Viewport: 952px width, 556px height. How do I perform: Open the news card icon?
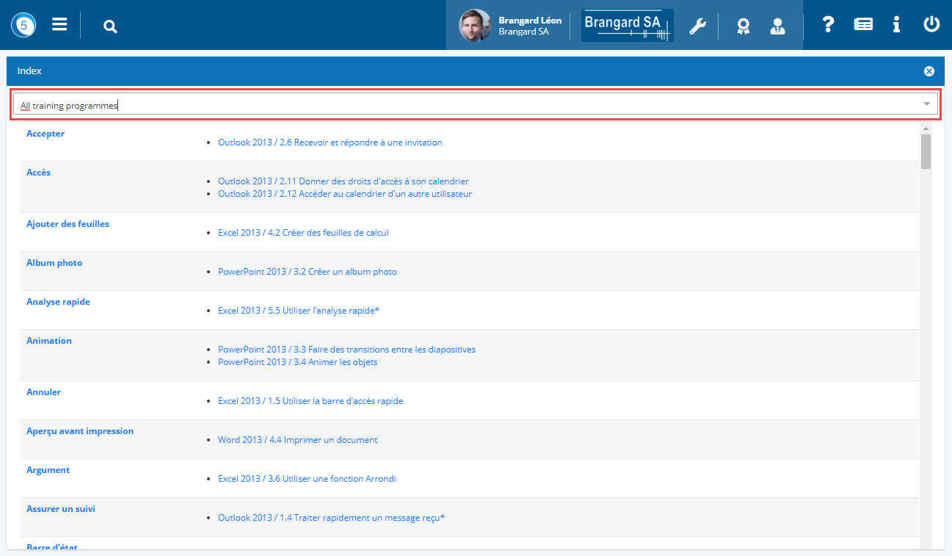pos(863,25)
